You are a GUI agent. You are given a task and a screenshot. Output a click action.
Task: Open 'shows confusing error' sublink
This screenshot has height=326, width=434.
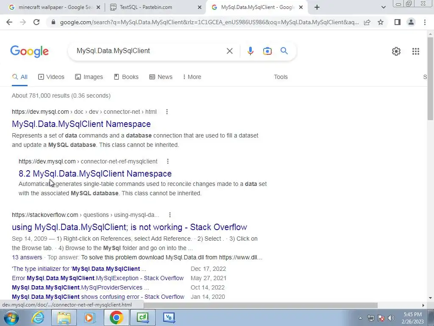[x=98, y=297]
